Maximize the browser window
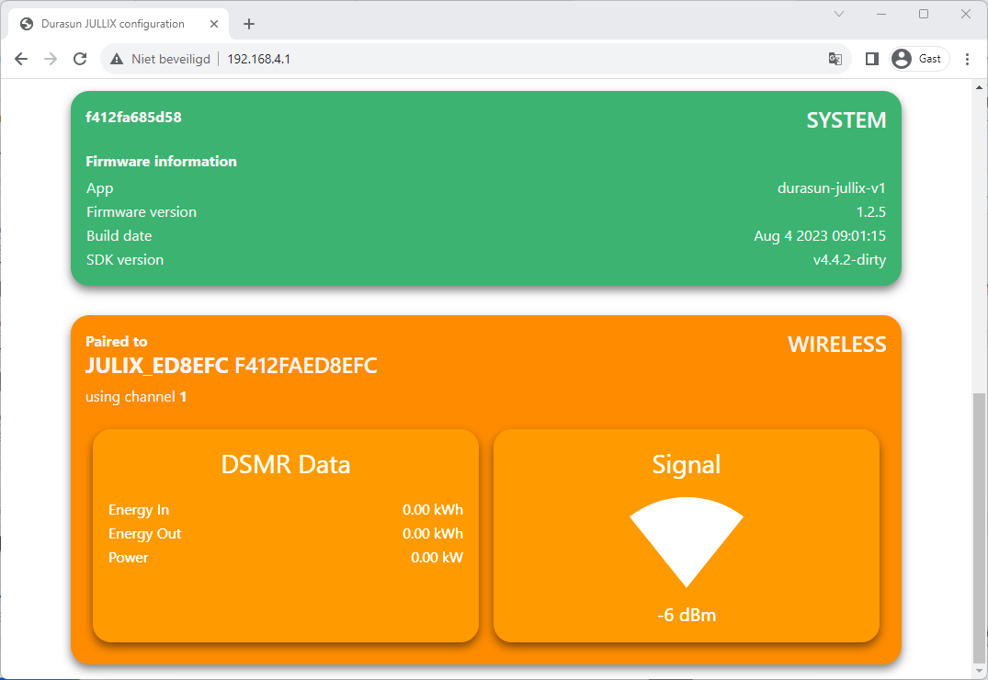Image resolution: width=988 pixels, height=680 pixels. tap(924, 14)
